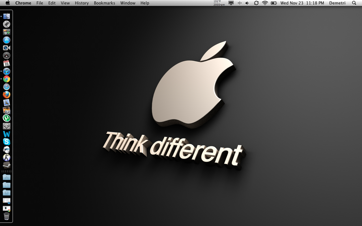362x226 pixels.
Task: Open Ventrilo headset icon in dock
Action: (7, 150)
